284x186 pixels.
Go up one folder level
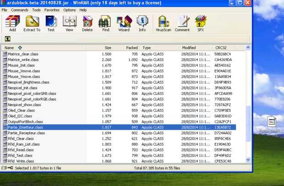click(7, 39)
